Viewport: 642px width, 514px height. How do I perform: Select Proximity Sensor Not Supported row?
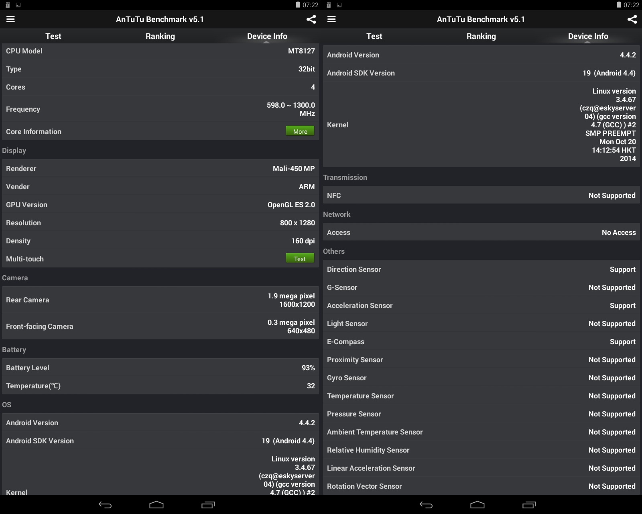[x=481, y=360]
